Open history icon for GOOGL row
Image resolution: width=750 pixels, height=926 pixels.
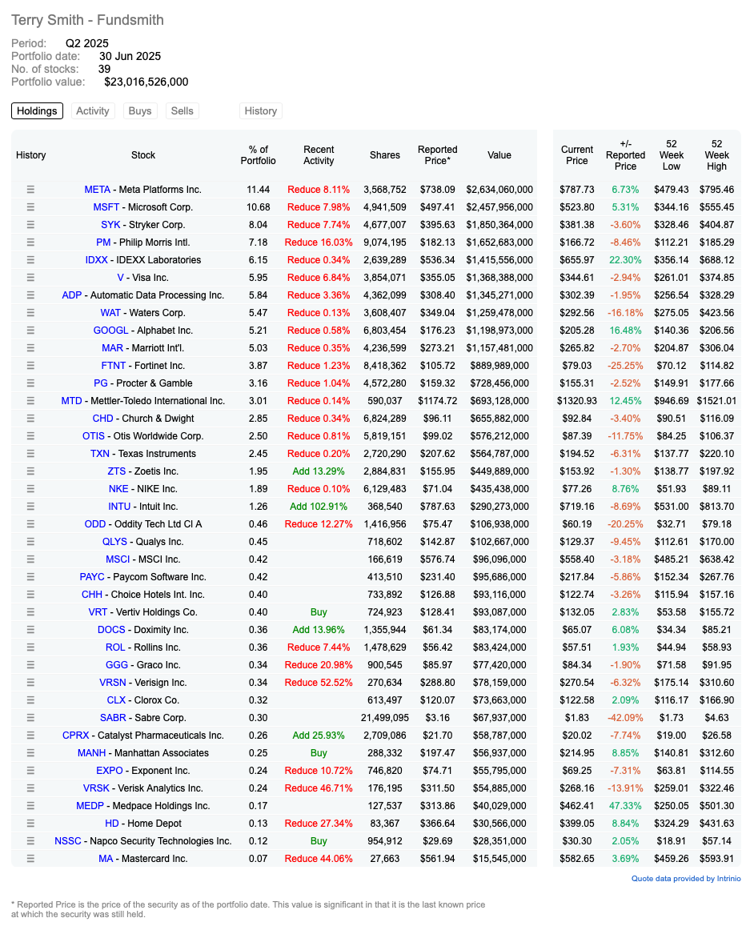click(x=30, y=331)
